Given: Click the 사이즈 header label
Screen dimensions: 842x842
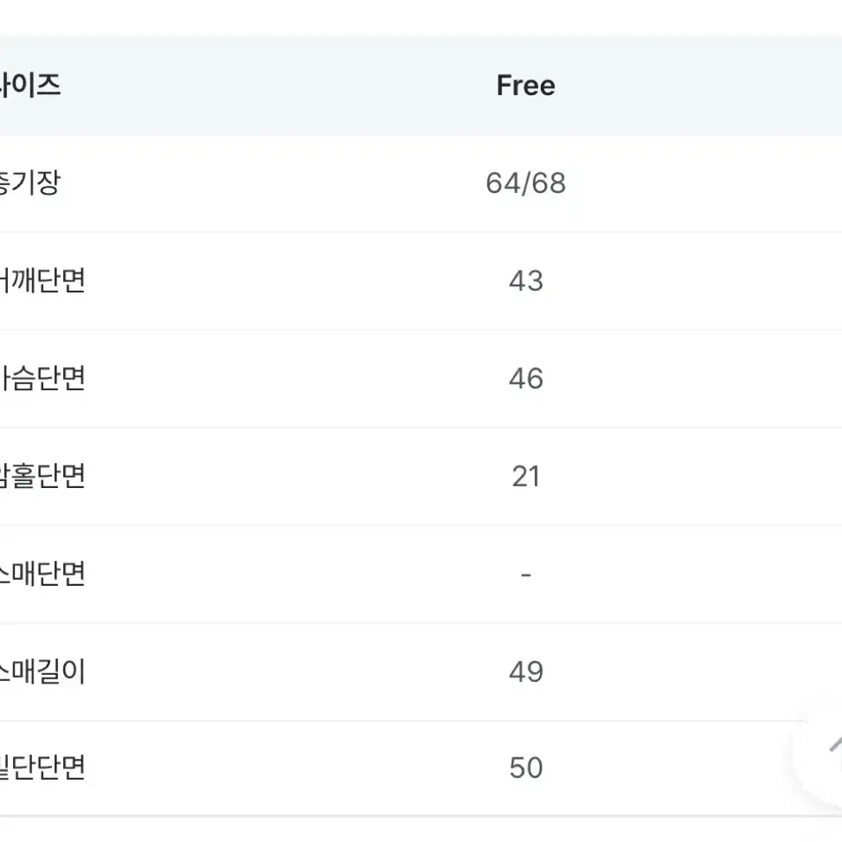Looking at the screenshot, I should coord(30,86).
